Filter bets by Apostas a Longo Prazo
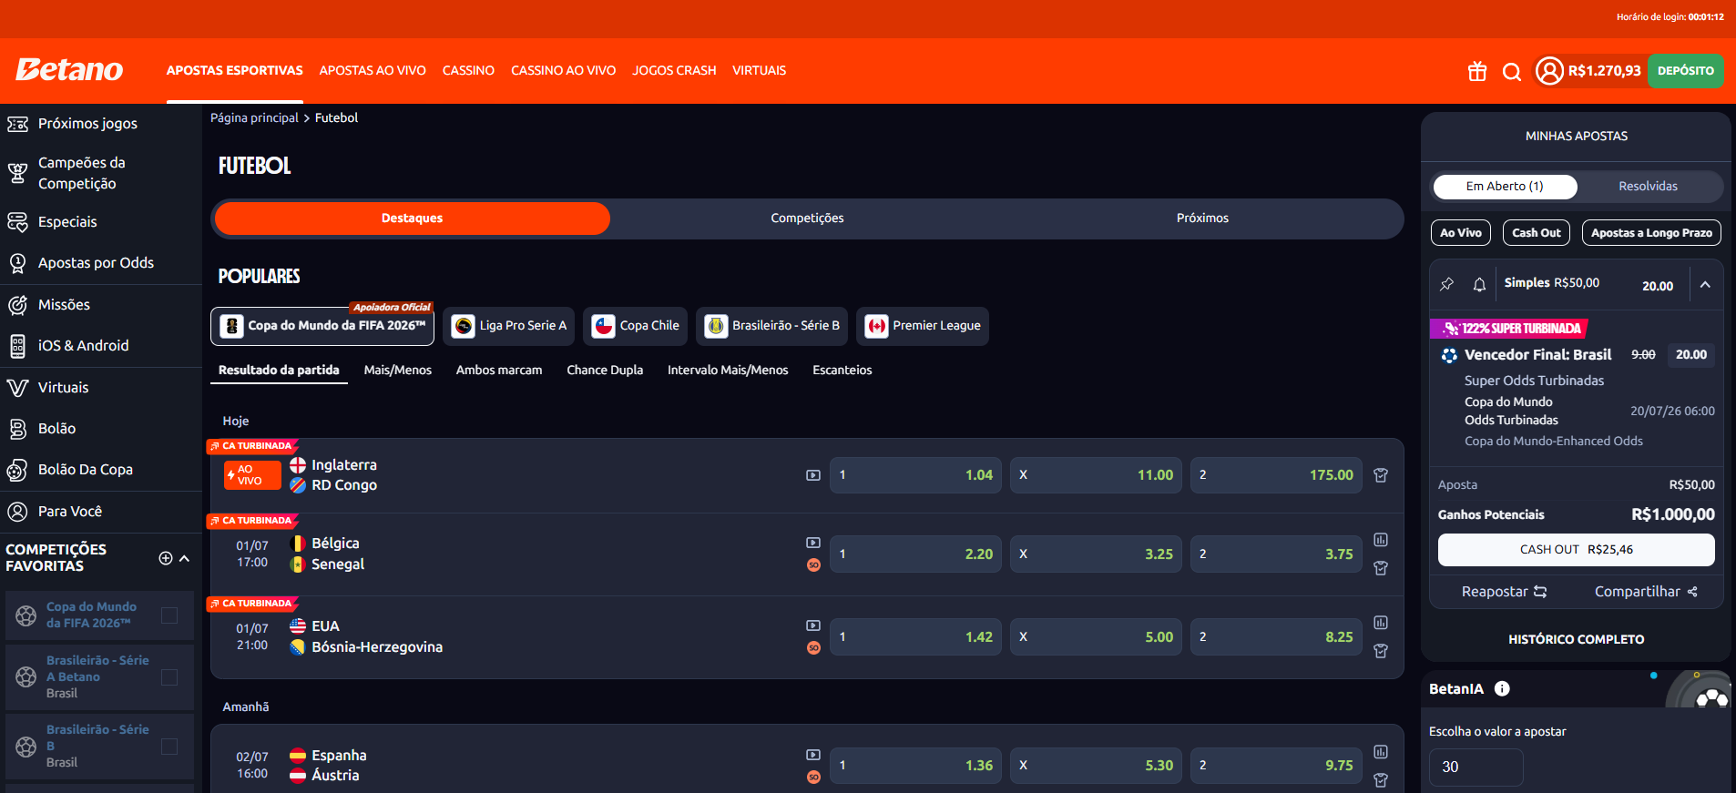The height and width of the screenshot is (793, 1736). point(1651,233)
